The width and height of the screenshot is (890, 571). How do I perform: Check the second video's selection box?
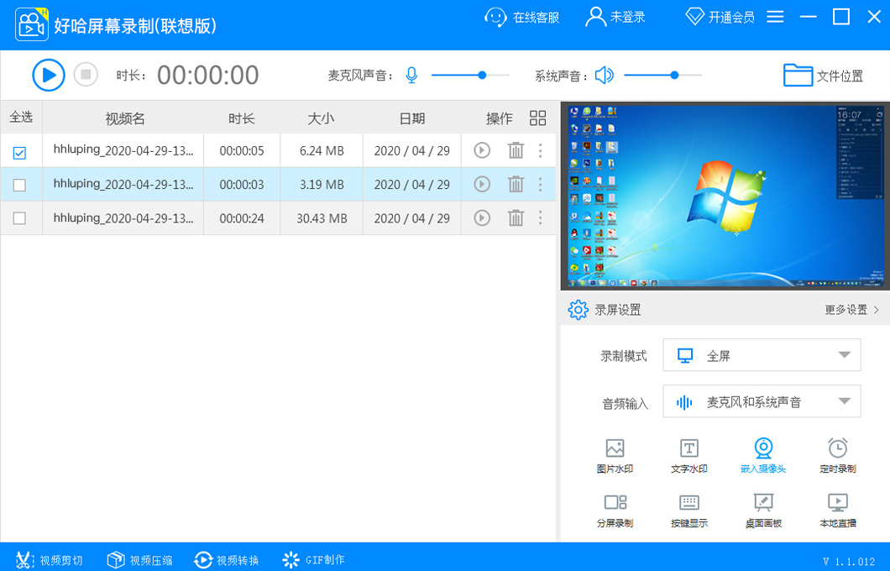tap(21, 185)
